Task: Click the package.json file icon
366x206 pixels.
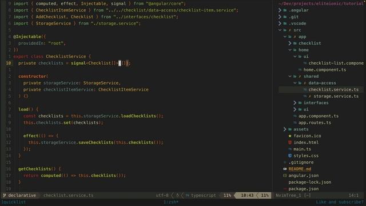Action: click(x=285, y=188)
